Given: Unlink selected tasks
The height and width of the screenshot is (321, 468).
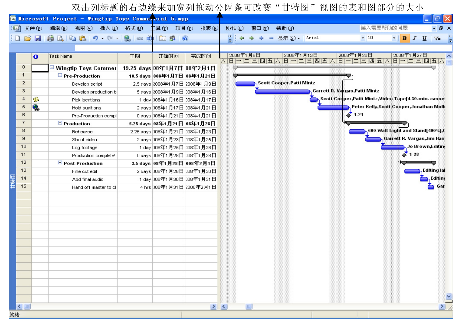Looking at the screenshot, I should pos(150,38).
